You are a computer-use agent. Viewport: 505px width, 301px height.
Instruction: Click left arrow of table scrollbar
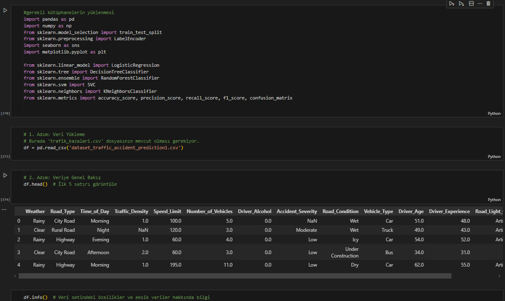(16, 276)
